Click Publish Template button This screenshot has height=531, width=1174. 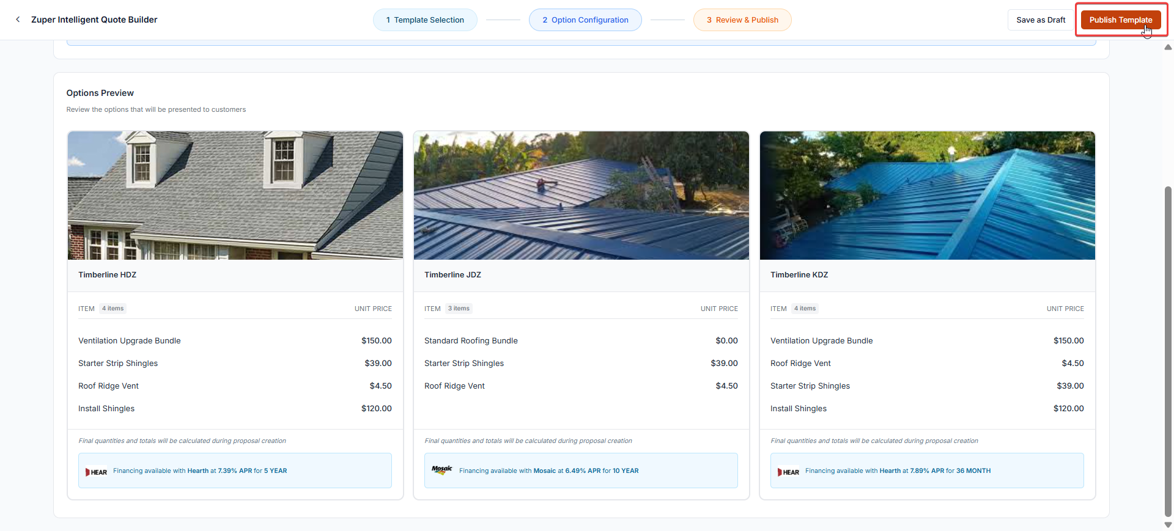pyautogui.click(x=1120, y=20)
